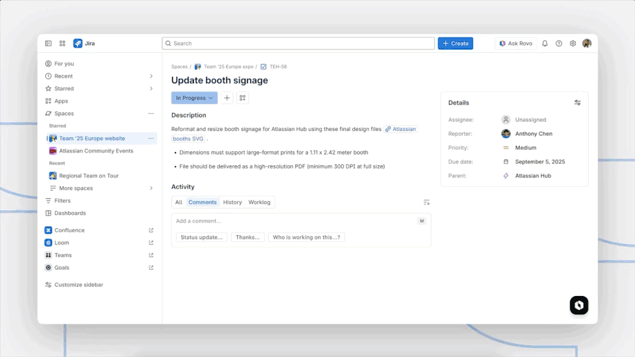Open the Atlassian booths SVG link
The image size is (635, 357).
[400, 129]
